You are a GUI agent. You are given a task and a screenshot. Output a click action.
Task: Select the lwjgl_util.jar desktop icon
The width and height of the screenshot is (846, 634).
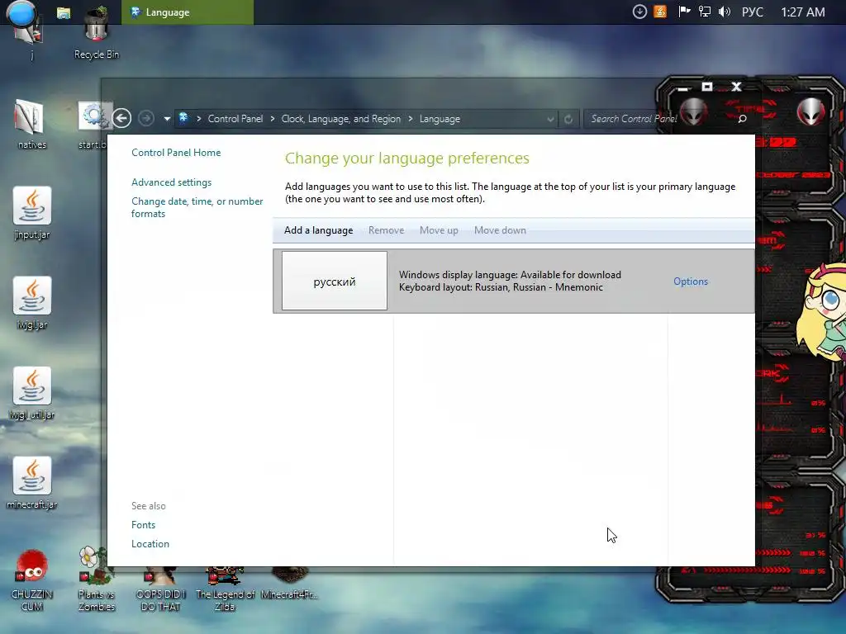coord(32,394)
